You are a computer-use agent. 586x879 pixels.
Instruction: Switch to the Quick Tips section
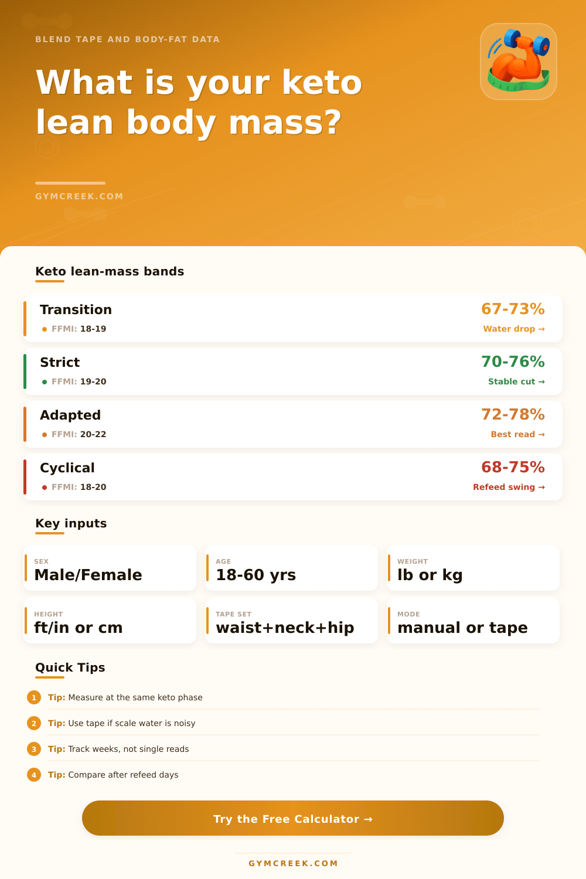click(70, 667)
